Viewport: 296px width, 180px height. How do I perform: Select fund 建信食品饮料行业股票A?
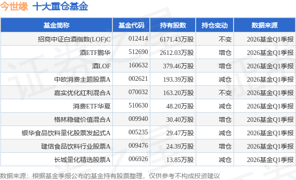76,146
